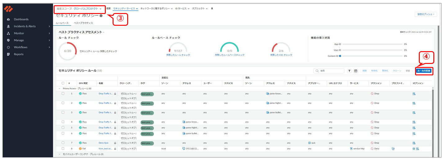Click the lock icon on Deny Quic rule
443x160 pixels.
coord(115,143)
